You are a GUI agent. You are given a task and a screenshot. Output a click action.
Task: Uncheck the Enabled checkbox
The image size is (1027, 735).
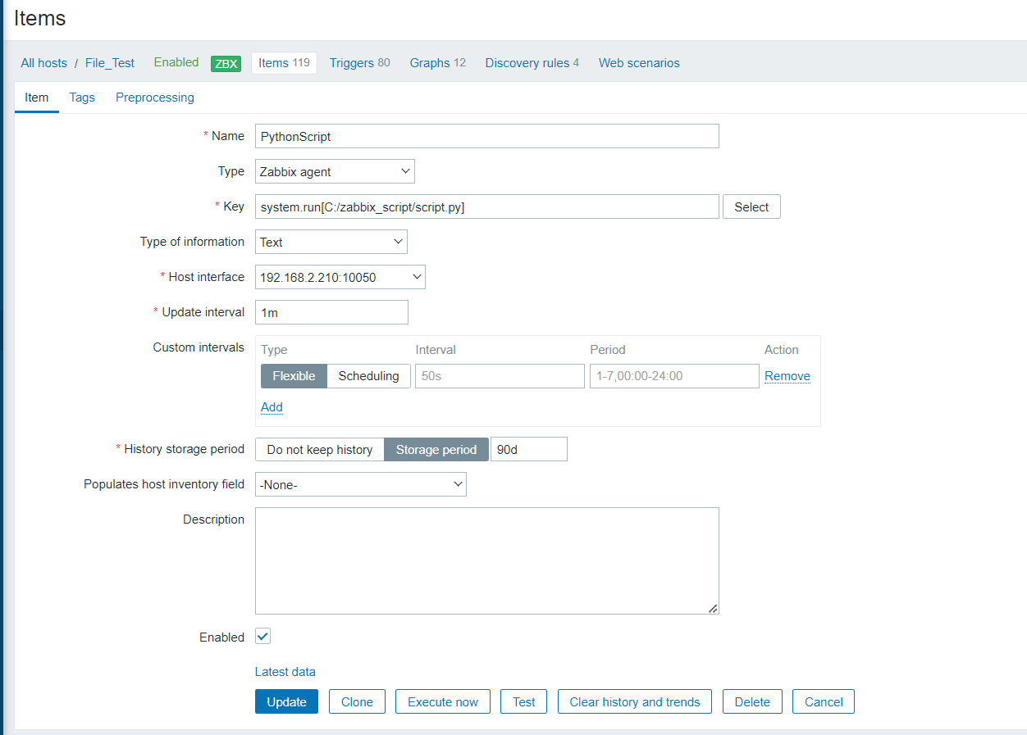point(262,637)
